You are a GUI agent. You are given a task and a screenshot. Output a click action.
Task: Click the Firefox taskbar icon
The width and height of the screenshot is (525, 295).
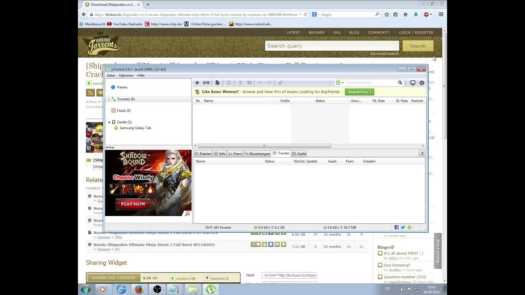(x=139, y=289)
